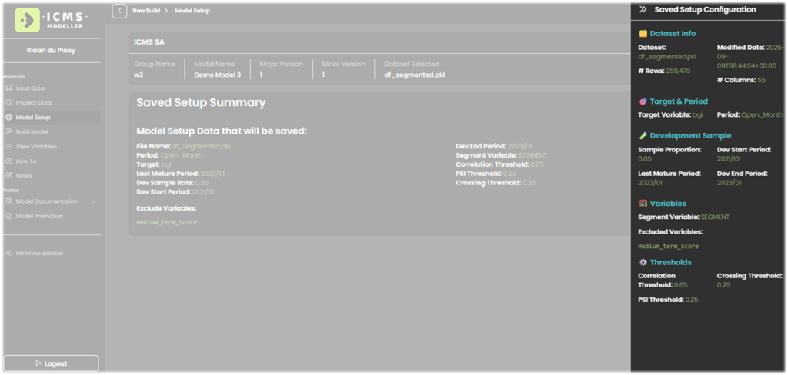Collapse the Saved Setup Configuration panel
This screenshot has width=788, height=375.
coord(643,10)
